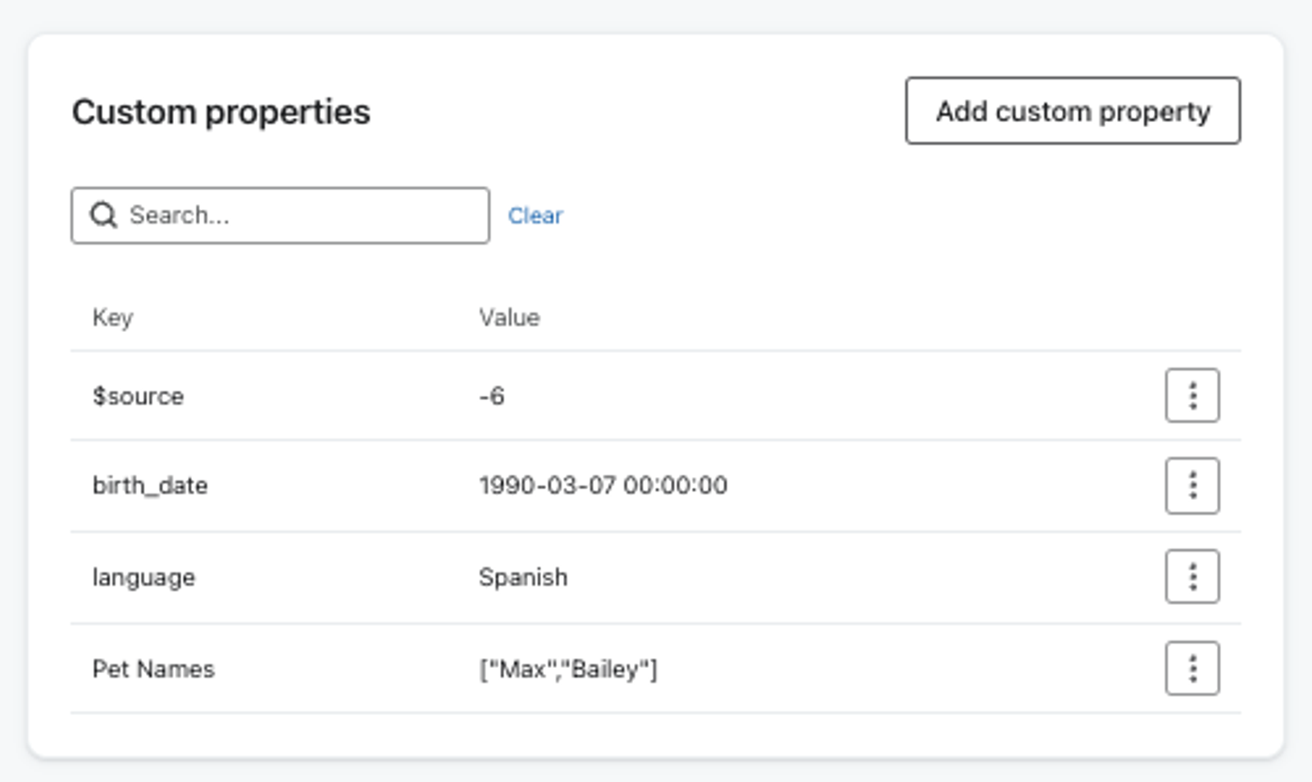The height and width of the screenshot is (782, 1312).
Task: Click the Clear link
Action: [x=535, y=216]
